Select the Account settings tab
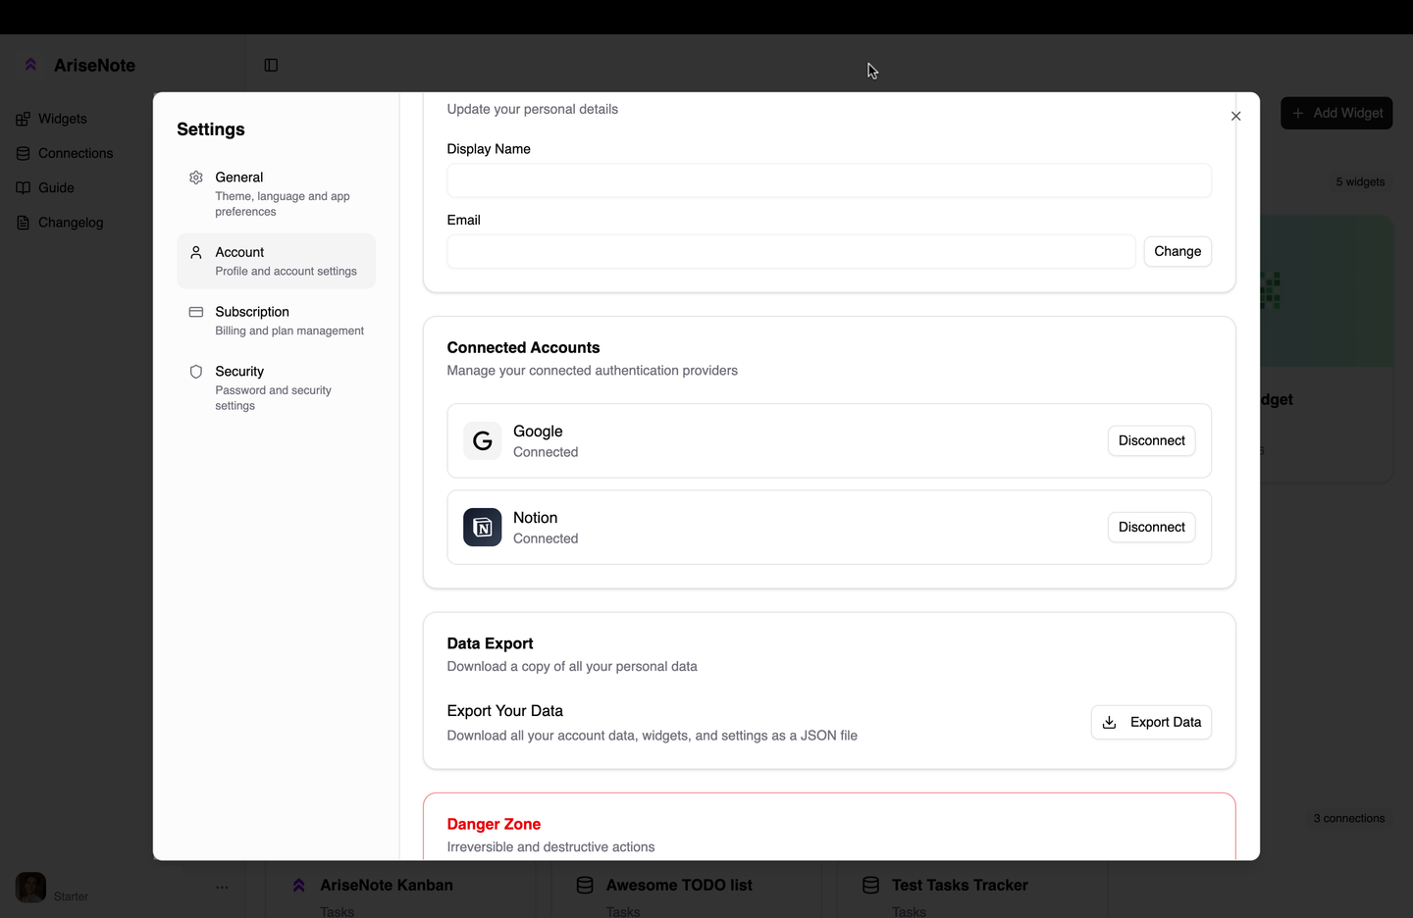The width and height of the screenshot is (1413, 918). point(277,261)
